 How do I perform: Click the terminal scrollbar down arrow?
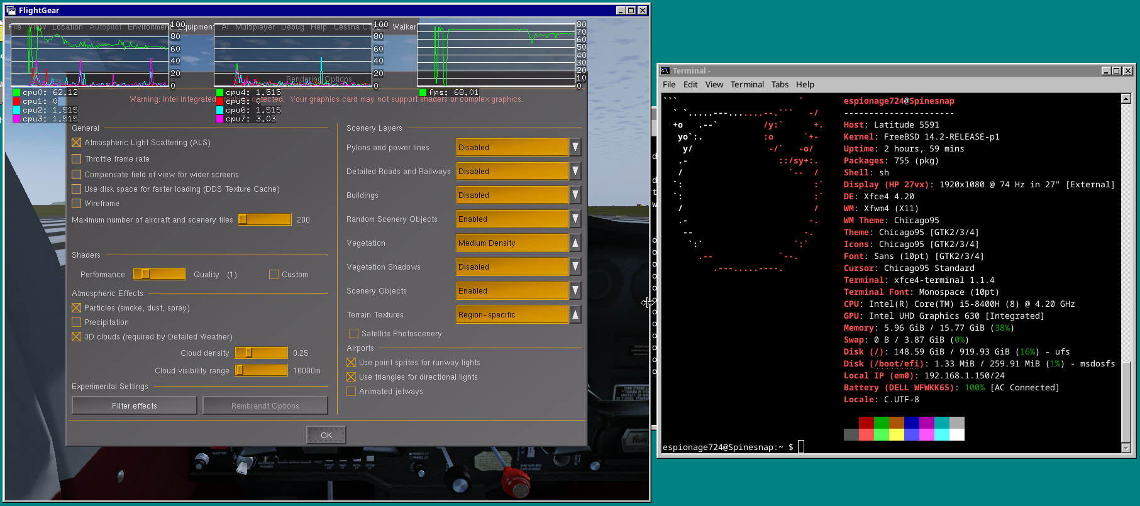pyautogui.click(x=1126, y=448)
